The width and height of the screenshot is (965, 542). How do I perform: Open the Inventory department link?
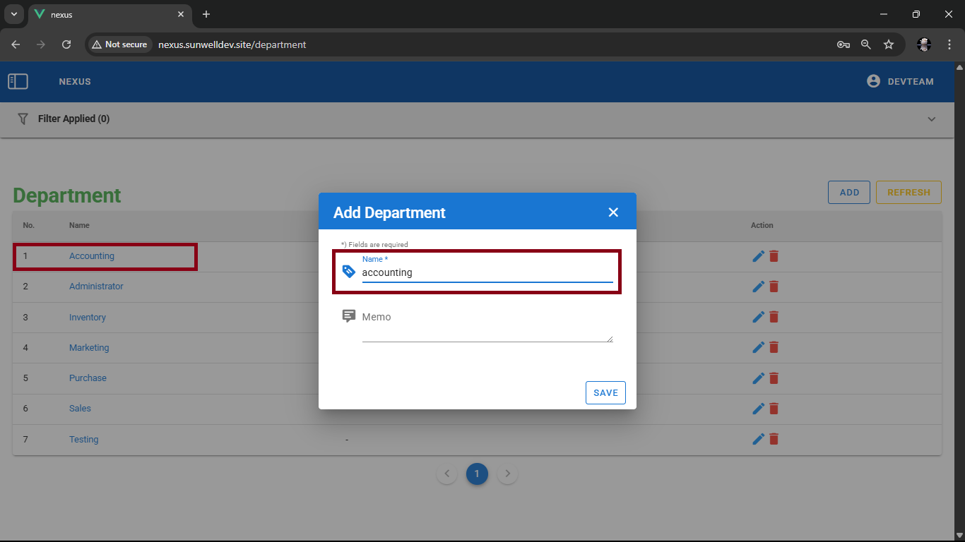[88, 318]
